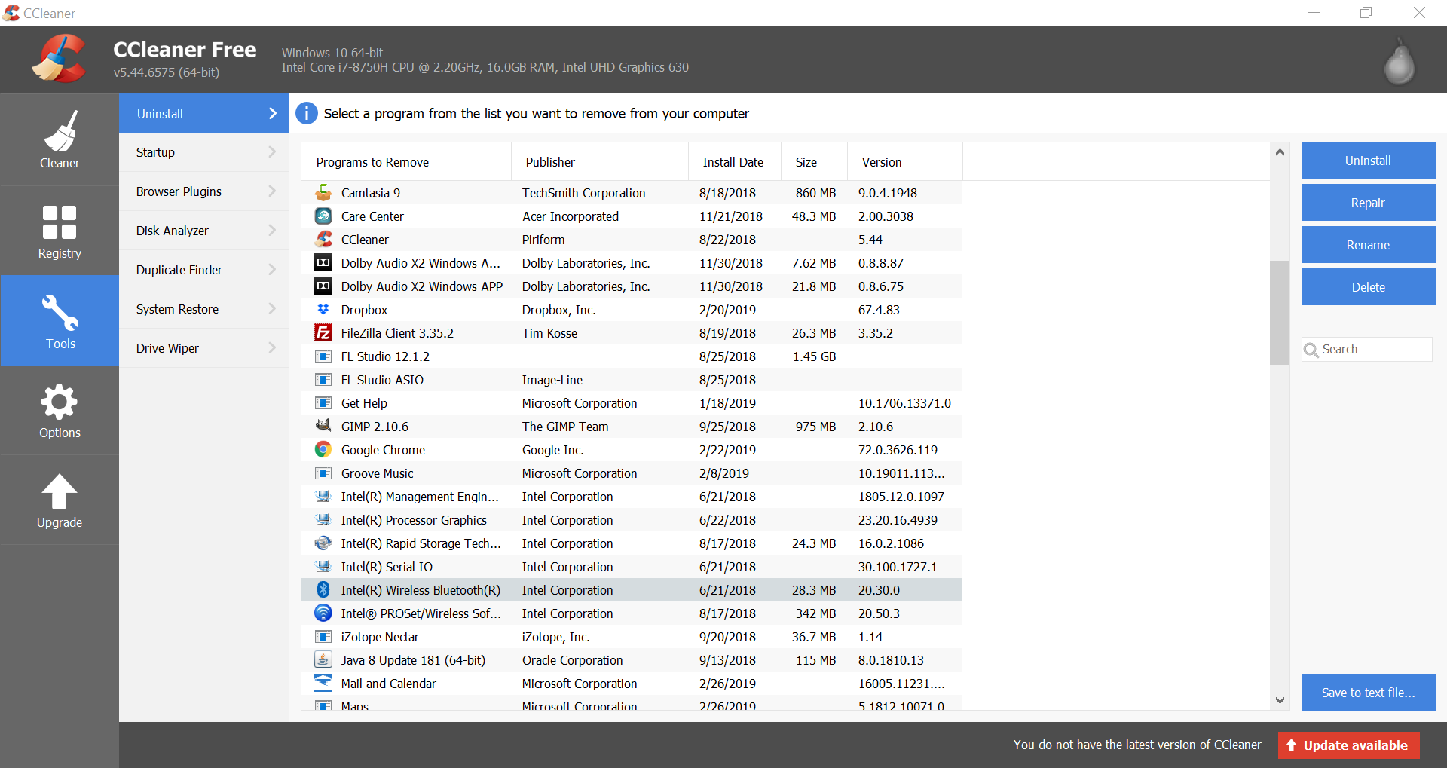The height and width of the screenshot is (768, 1447).
Task: Sort by Programs to Remove column
Action: (x=406, y=162)
